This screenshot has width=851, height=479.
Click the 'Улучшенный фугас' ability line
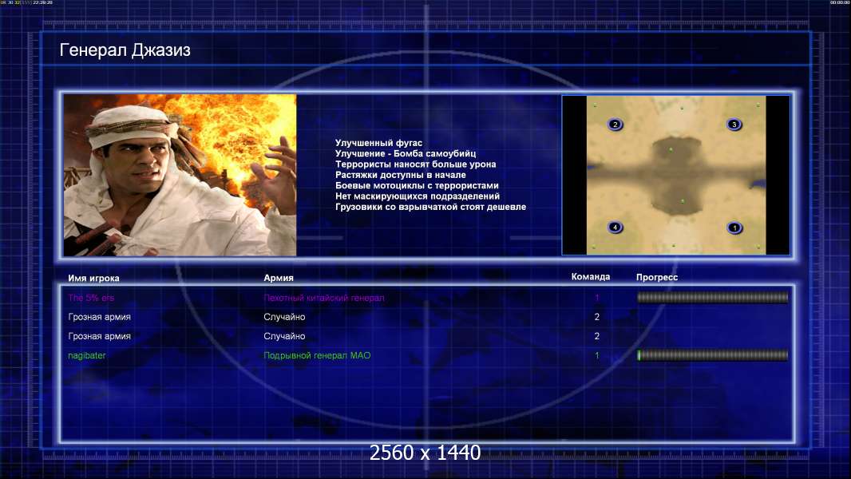378,143
